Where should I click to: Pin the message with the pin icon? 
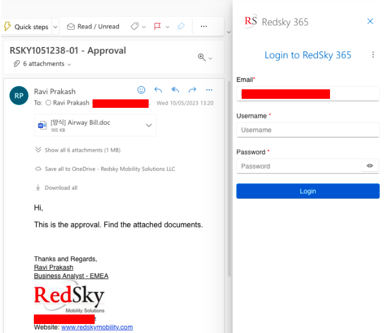[x=181, y=26]
